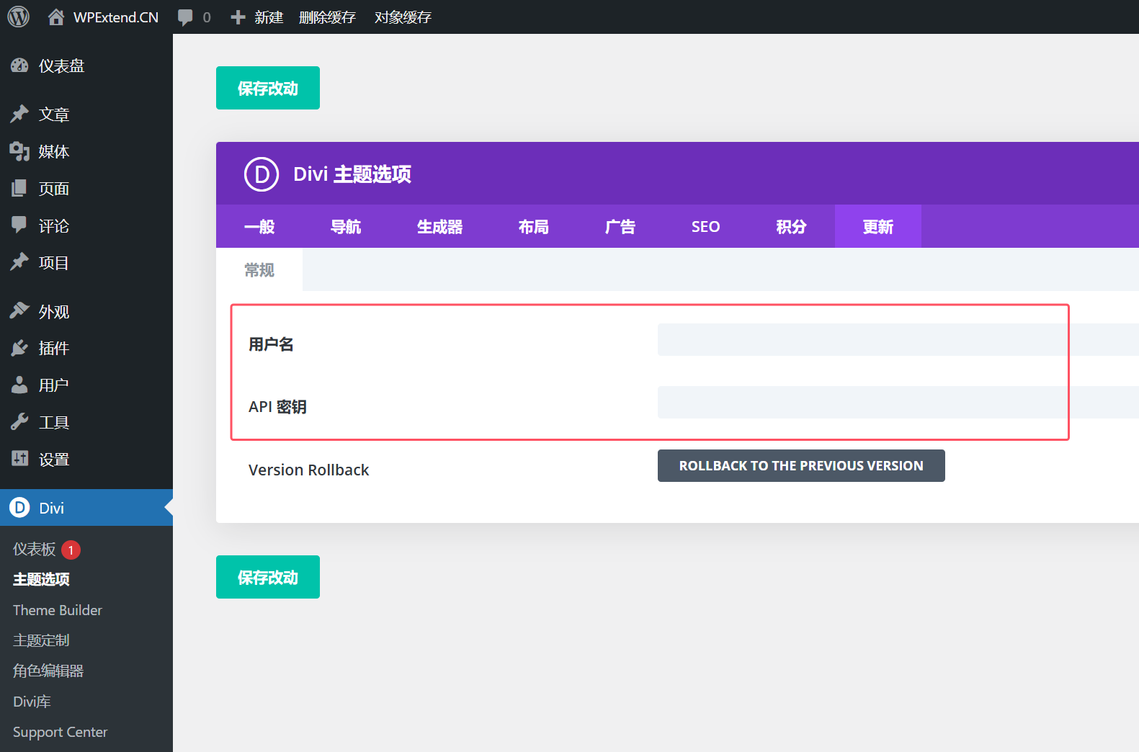The height and width of the screenshot is (752, 1139).
Task: Open the 一般 tab
Action: tap(259, 226)
